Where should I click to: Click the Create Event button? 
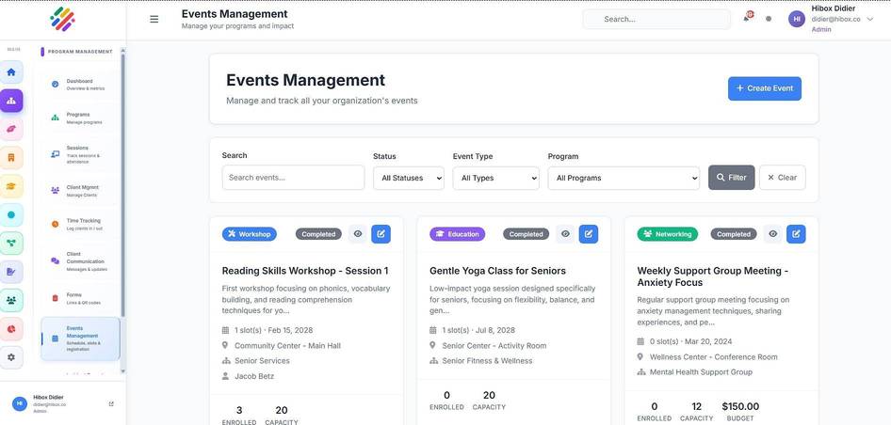[764, 88]
